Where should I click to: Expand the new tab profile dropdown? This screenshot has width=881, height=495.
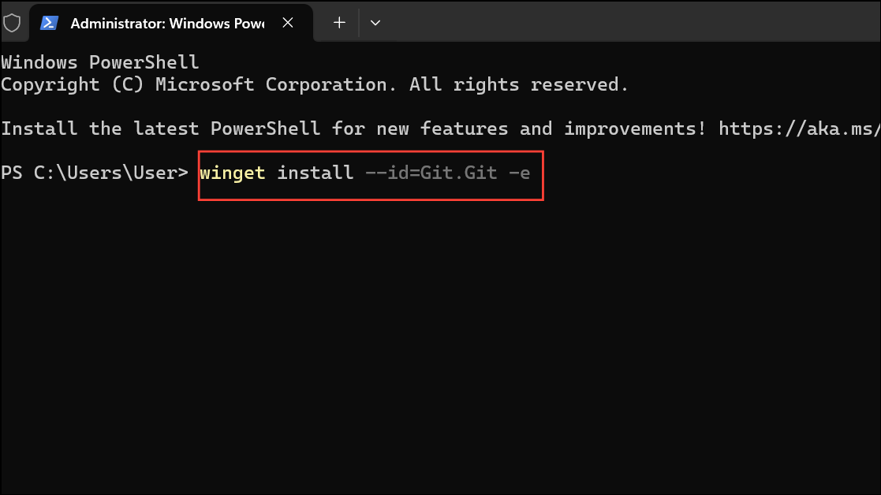pos(375,23)
